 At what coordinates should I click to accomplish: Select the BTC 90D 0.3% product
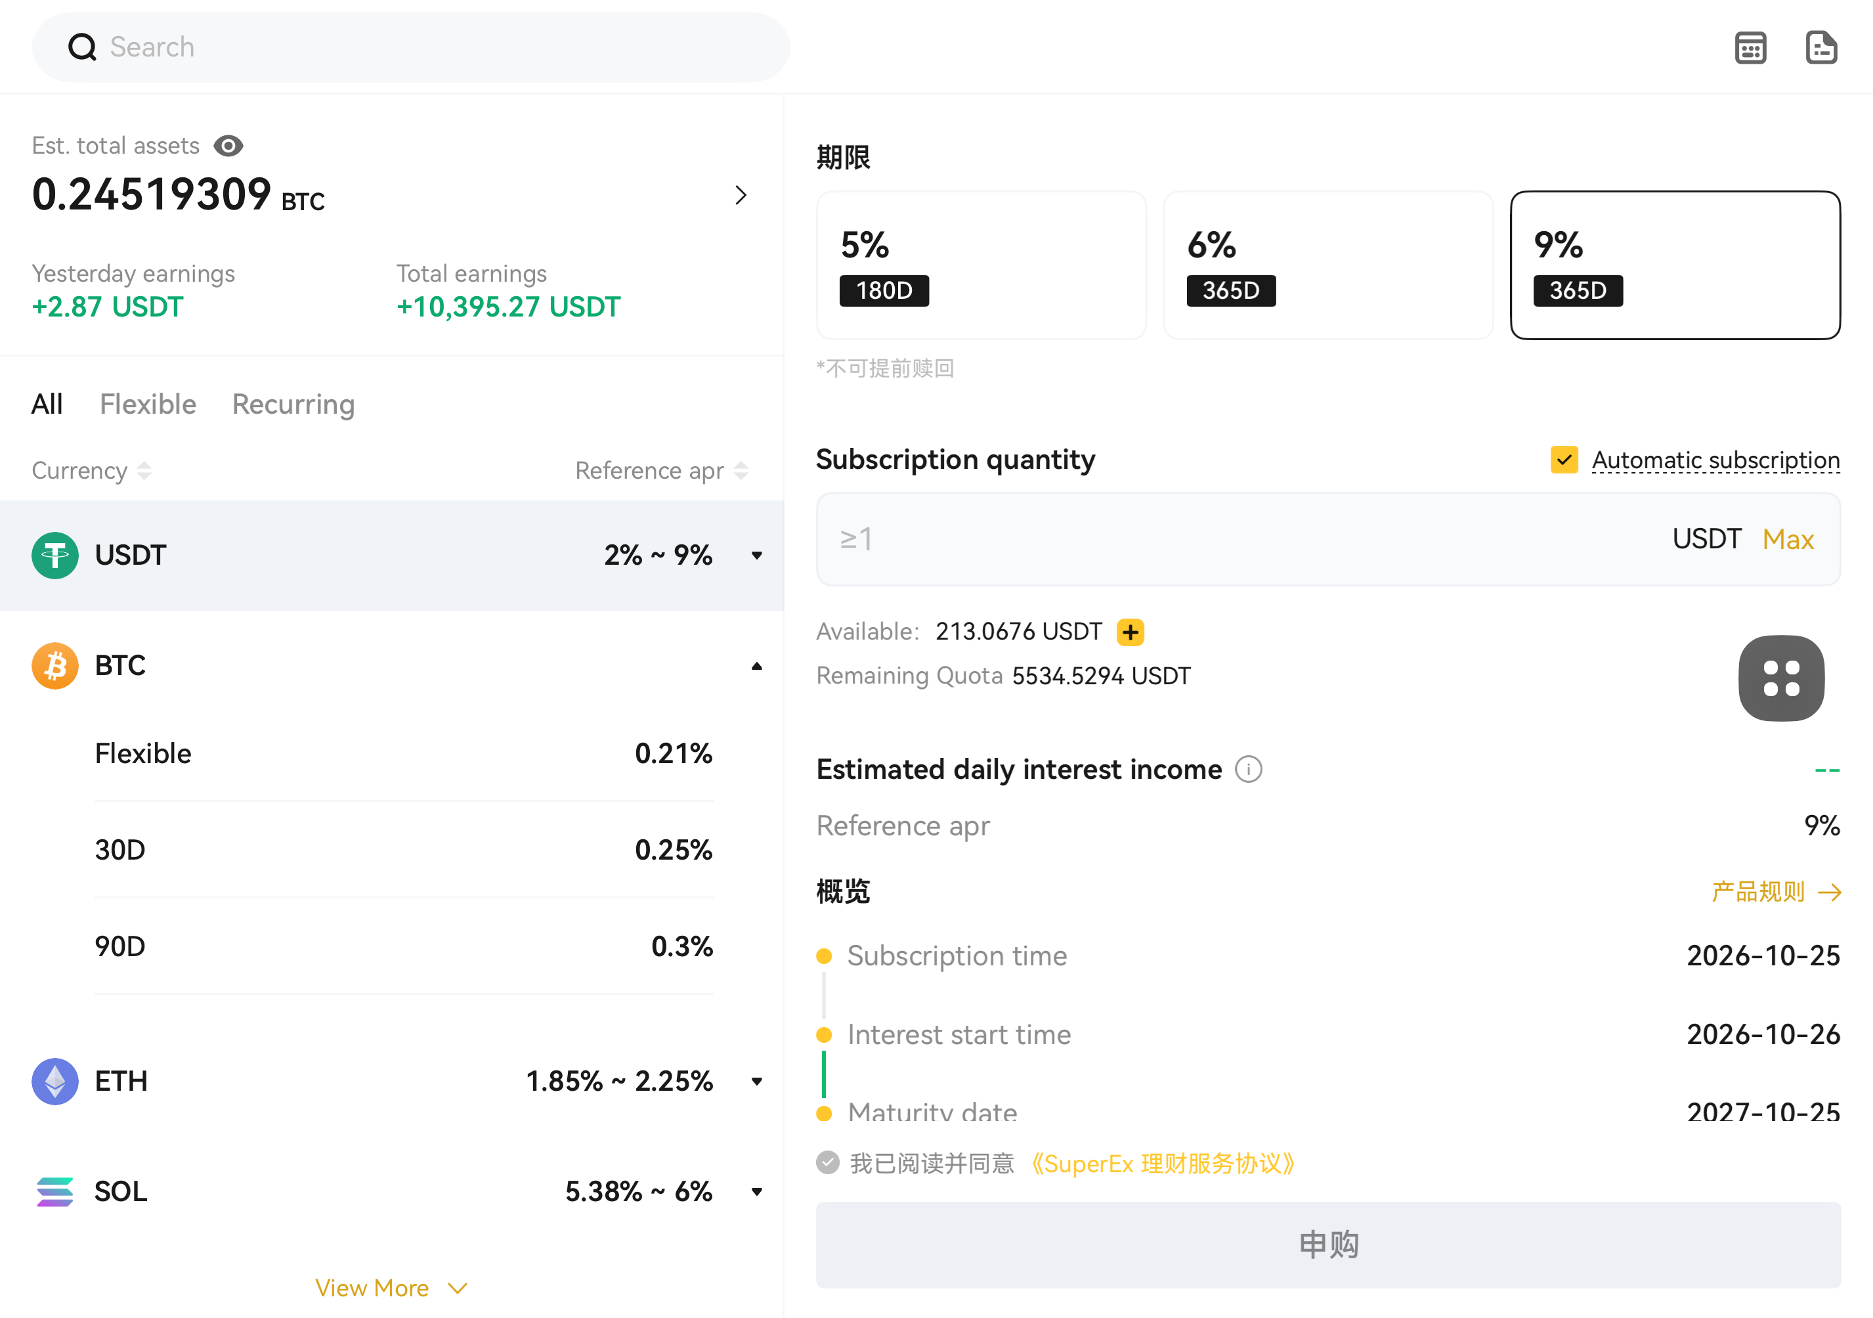pyautogui.click(x=404, y=946)
